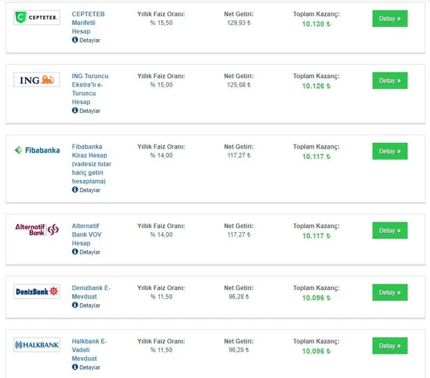Click the Halkbank logo
The height and width of the screenshot is (378, 430).
37,345
